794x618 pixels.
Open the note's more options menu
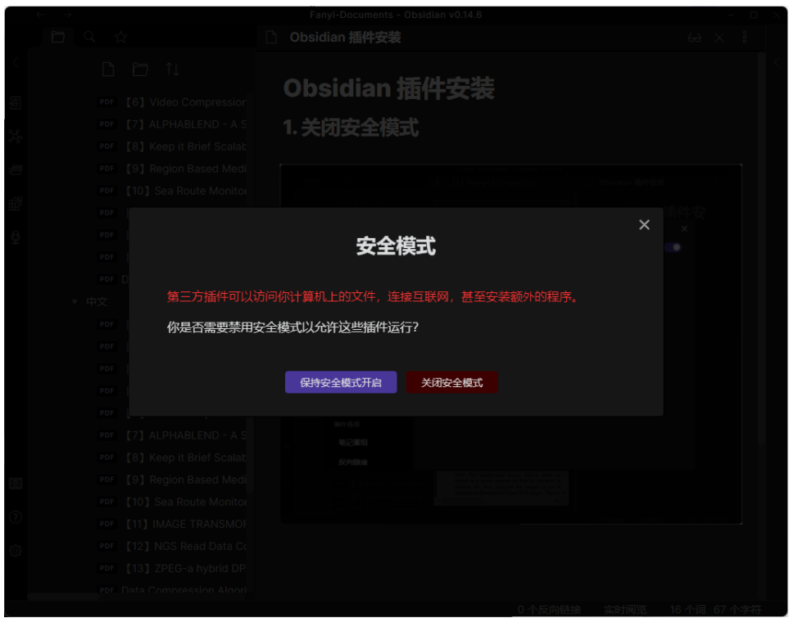tap(744, 38)
